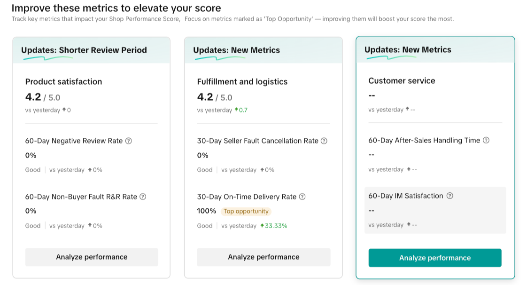
Task: Open the 60-Day IM Satisfaction metric row
Action: pos(435,210)
